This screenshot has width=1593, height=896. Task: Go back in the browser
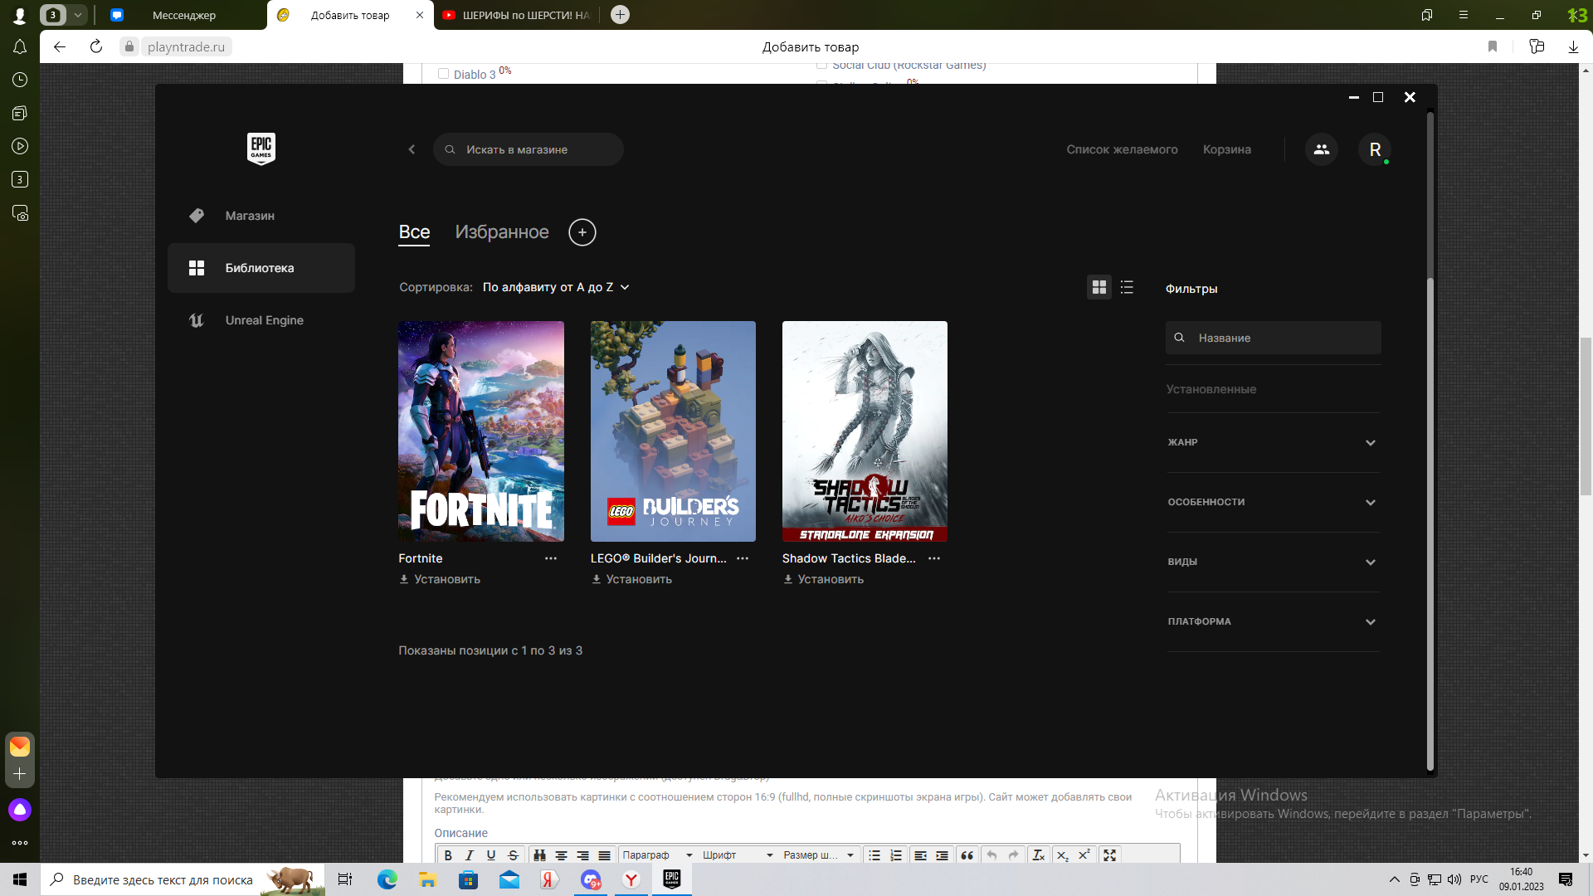[60, 46]
